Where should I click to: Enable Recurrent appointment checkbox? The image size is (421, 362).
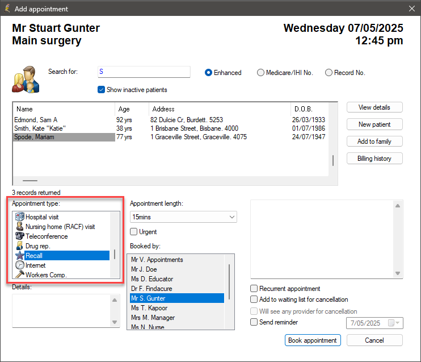click(254, 289)
